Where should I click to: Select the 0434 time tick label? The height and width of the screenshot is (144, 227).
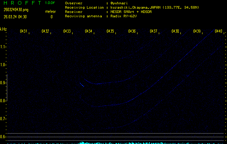click(x=89, y=31)
